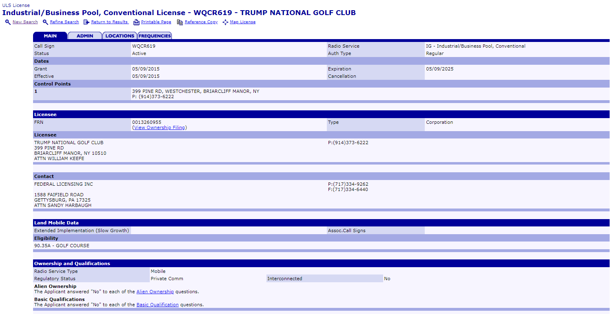Click the 1588 FAIFIELD ROAD address line
The height and width of the screenshot is (314, 610).
[59, 195]
